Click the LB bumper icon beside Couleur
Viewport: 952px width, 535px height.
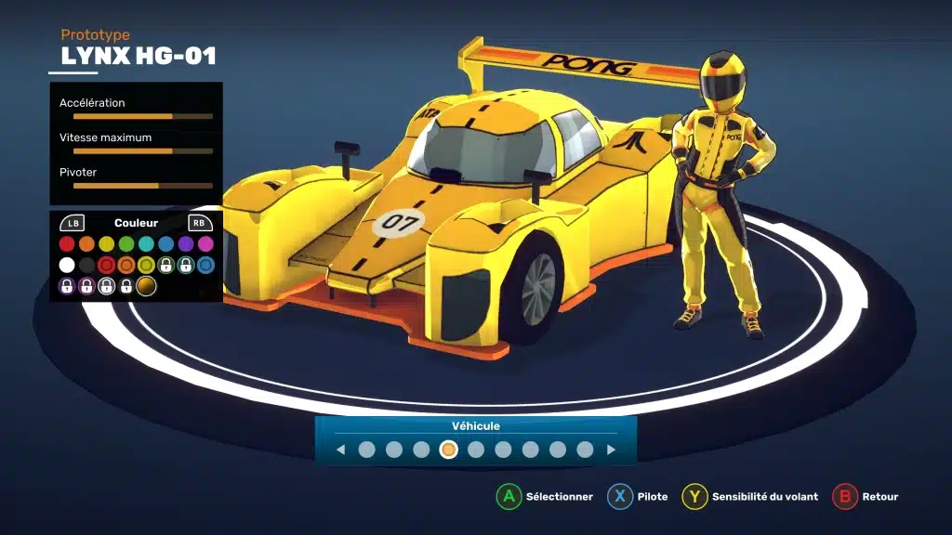tap(73, 223)
